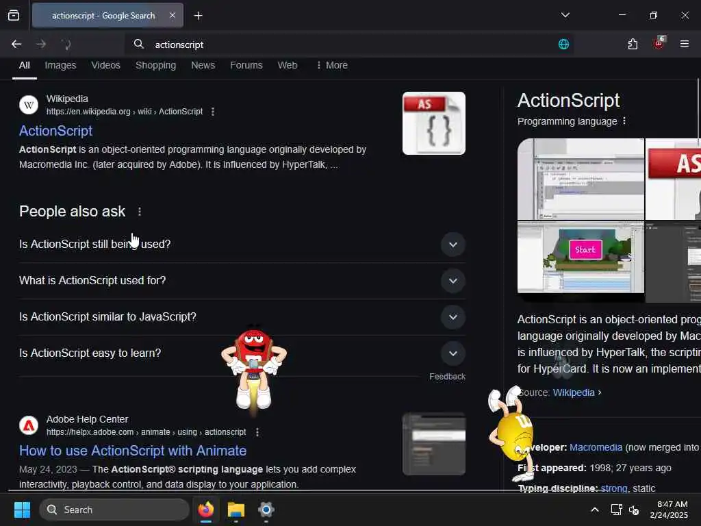Open the Firefox hamburger application menu
This screenshot has height=526, width=701.
pos(685,44)
